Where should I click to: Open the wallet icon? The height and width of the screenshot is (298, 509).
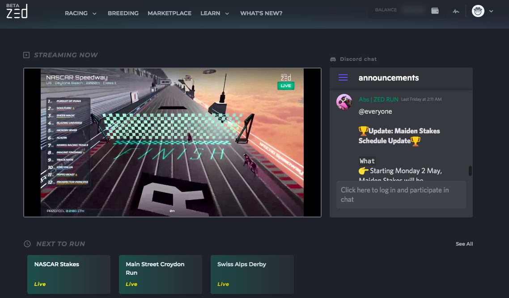point(435,11)
